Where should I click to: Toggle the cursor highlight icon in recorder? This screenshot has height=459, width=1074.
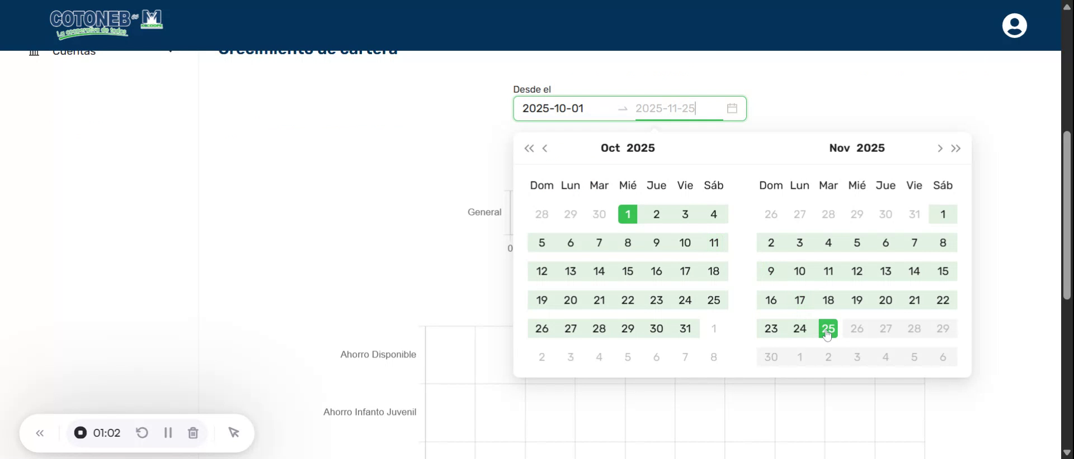coord(234,433)
